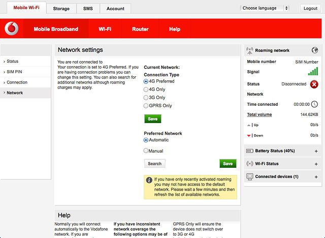
Task: Select Network in the sidebar
Action: point(25,93)
